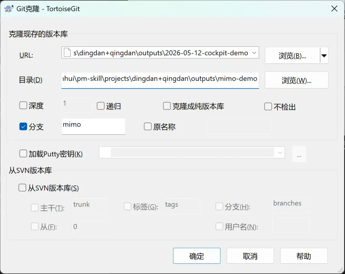
Task: Click the trunk text field
Action: (90, 206)
